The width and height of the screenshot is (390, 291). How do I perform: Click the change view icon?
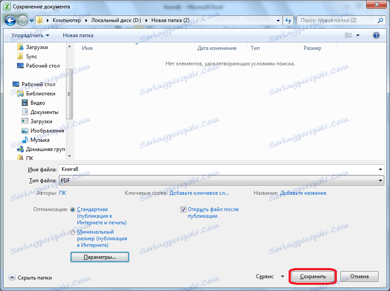[348, 35]
